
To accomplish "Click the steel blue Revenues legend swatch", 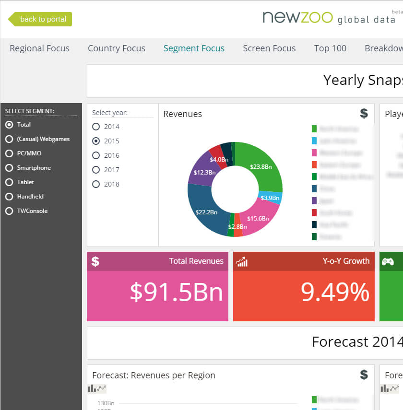I will (314, 189).
